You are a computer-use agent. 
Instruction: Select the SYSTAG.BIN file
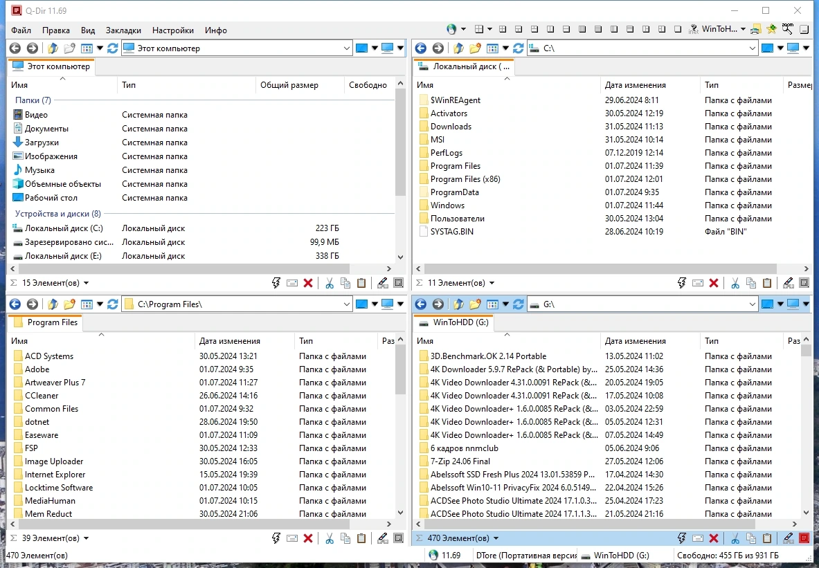point(612,232)
